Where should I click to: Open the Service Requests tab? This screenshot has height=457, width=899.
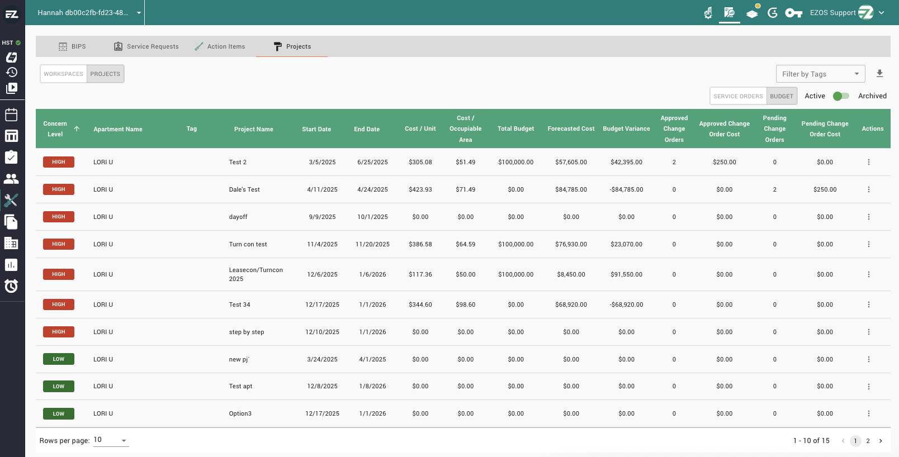tap(146, 46)
